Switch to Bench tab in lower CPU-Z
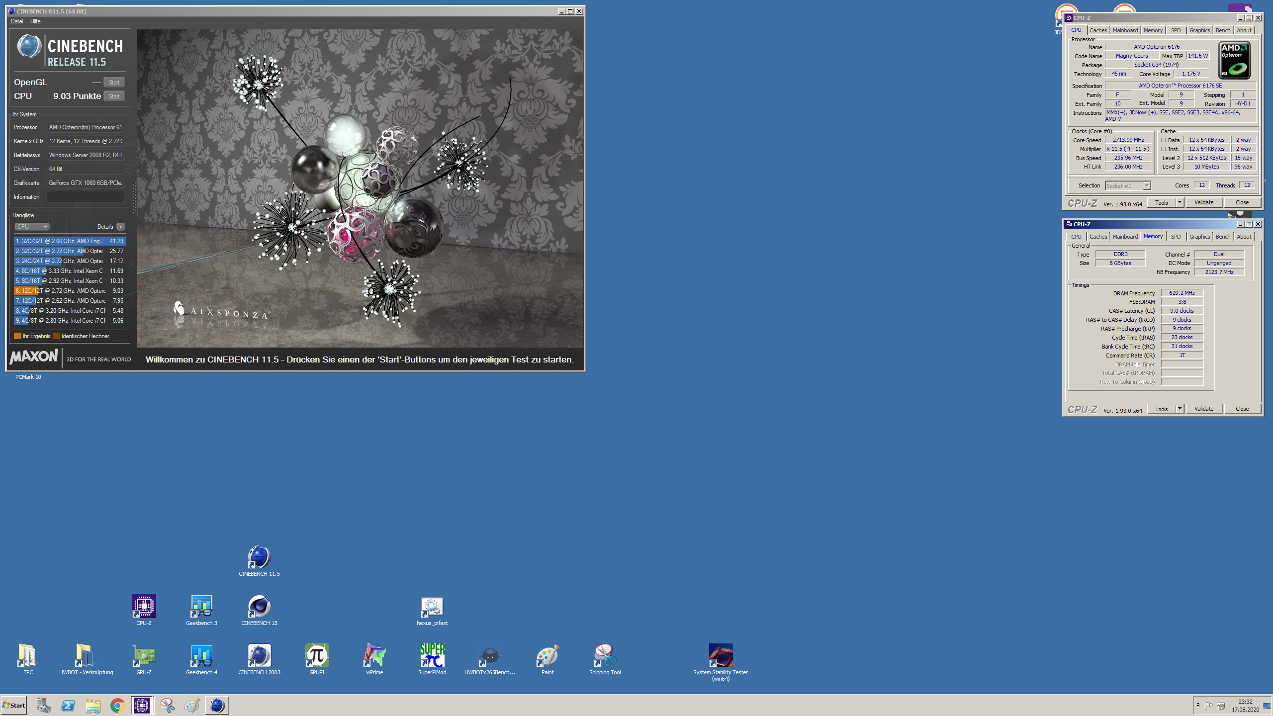The height and width of the screenshot is (716, 1273). (1223, 237)
